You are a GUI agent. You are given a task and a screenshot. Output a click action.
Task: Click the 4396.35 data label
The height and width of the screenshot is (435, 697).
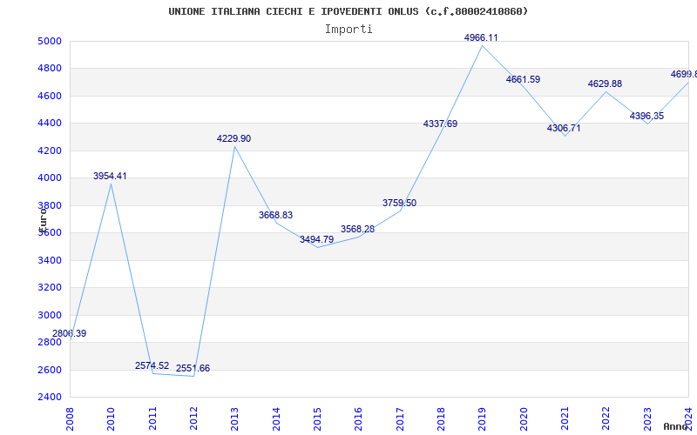click(646, 117)
